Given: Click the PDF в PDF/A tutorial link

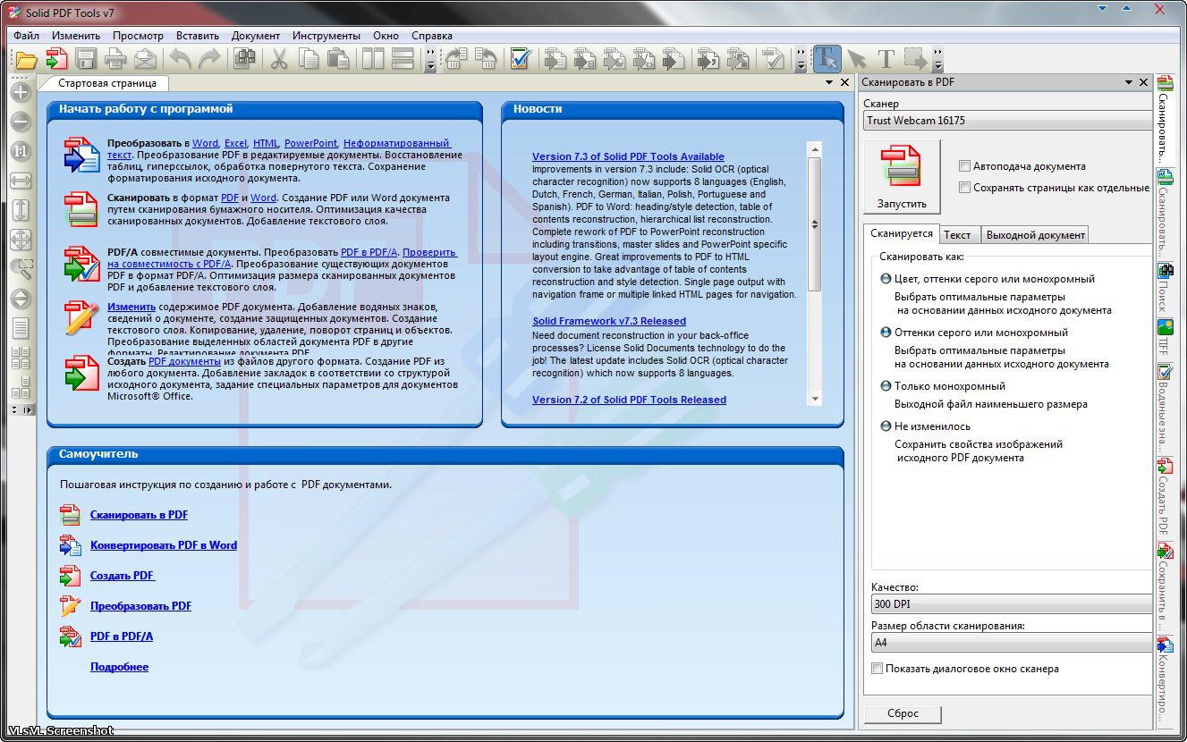Looking at the screenshot, I should click(x=122, y=637).
